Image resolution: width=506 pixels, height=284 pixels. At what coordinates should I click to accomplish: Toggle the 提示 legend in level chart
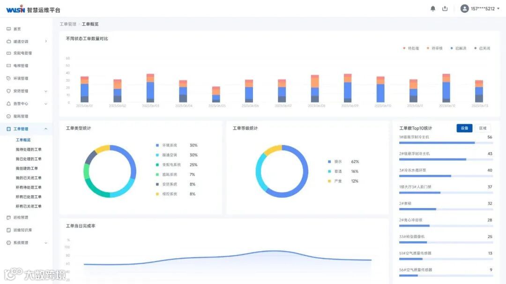(x=335, y=161)
